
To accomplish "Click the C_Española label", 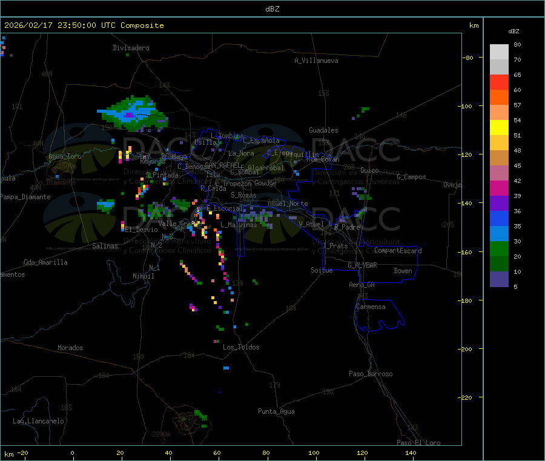I will (262, 141).
